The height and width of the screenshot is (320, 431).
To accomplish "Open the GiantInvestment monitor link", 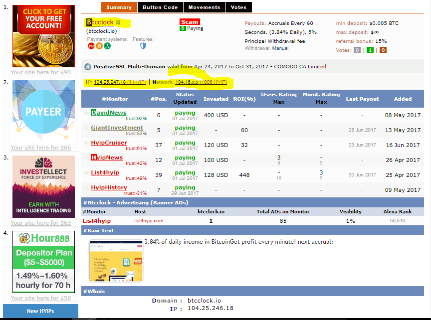I will [x=117, y=128].
